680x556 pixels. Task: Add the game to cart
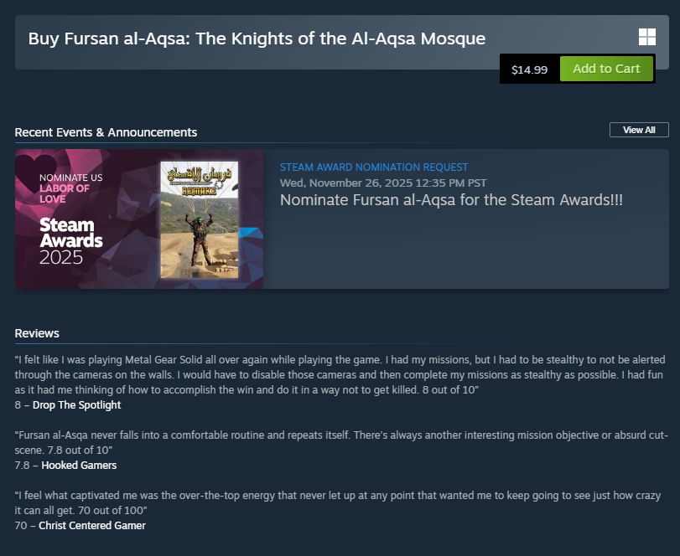(x=606, y=69)
